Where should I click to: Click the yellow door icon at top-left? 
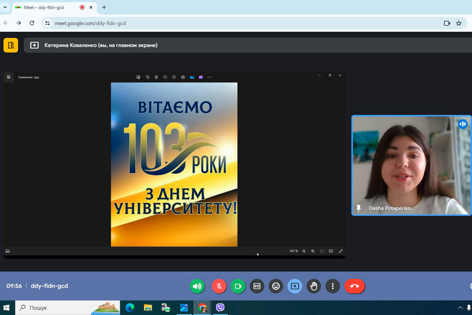pyautogui.click(x=10, y=45)
